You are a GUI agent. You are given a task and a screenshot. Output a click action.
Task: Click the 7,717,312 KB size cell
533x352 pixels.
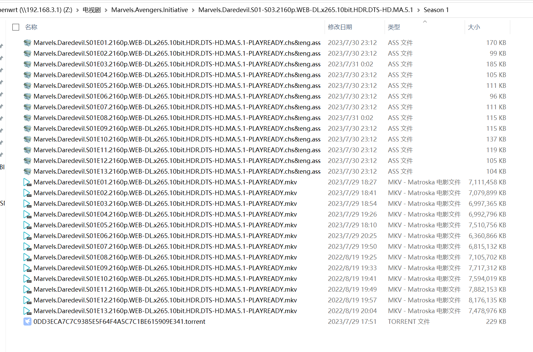point(487,268)
